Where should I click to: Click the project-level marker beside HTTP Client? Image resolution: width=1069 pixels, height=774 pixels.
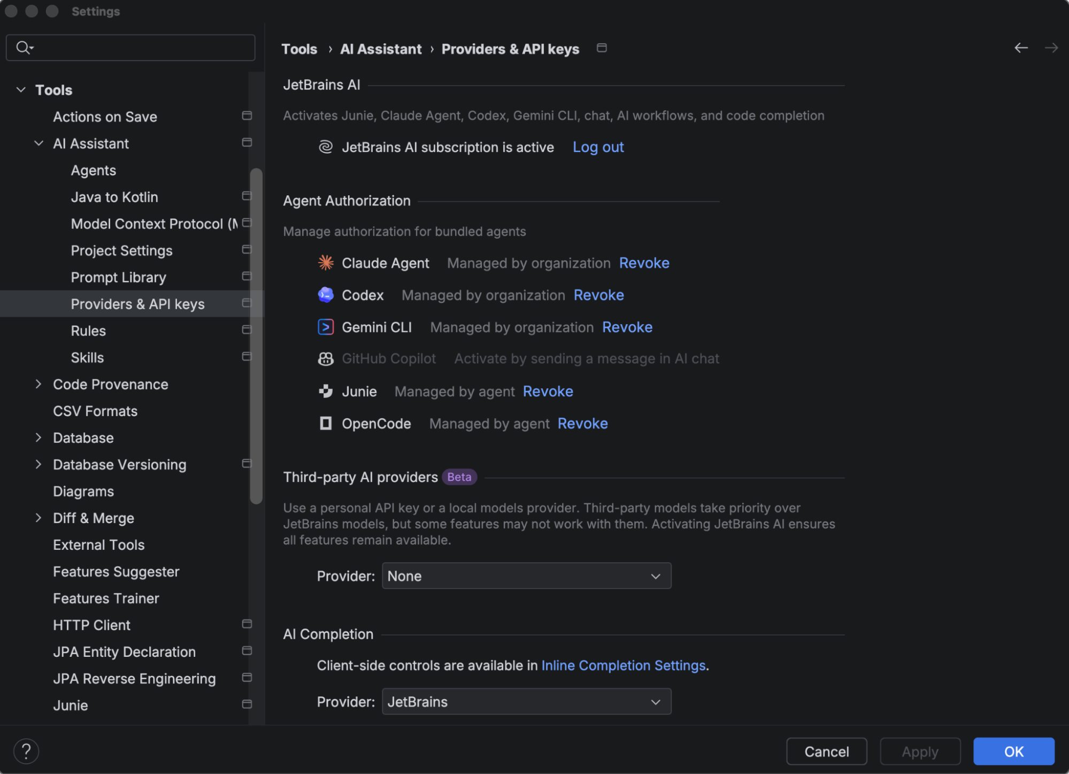click(247, 624)
